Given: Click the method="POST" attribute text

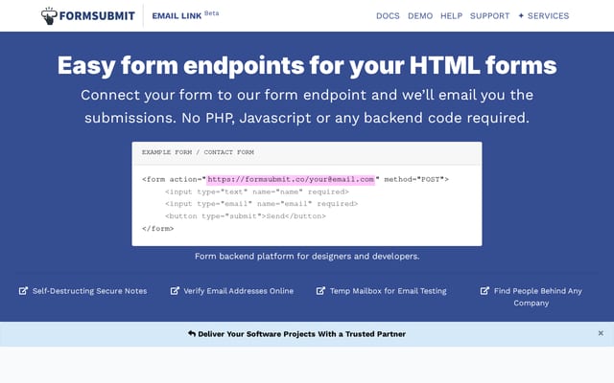Looking at the screenshot, I should click(413, 179).
